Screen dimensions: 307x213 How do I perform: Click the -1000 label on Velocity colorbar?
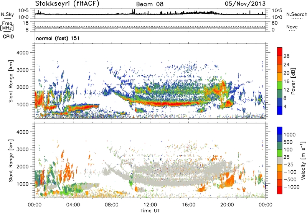291,187
